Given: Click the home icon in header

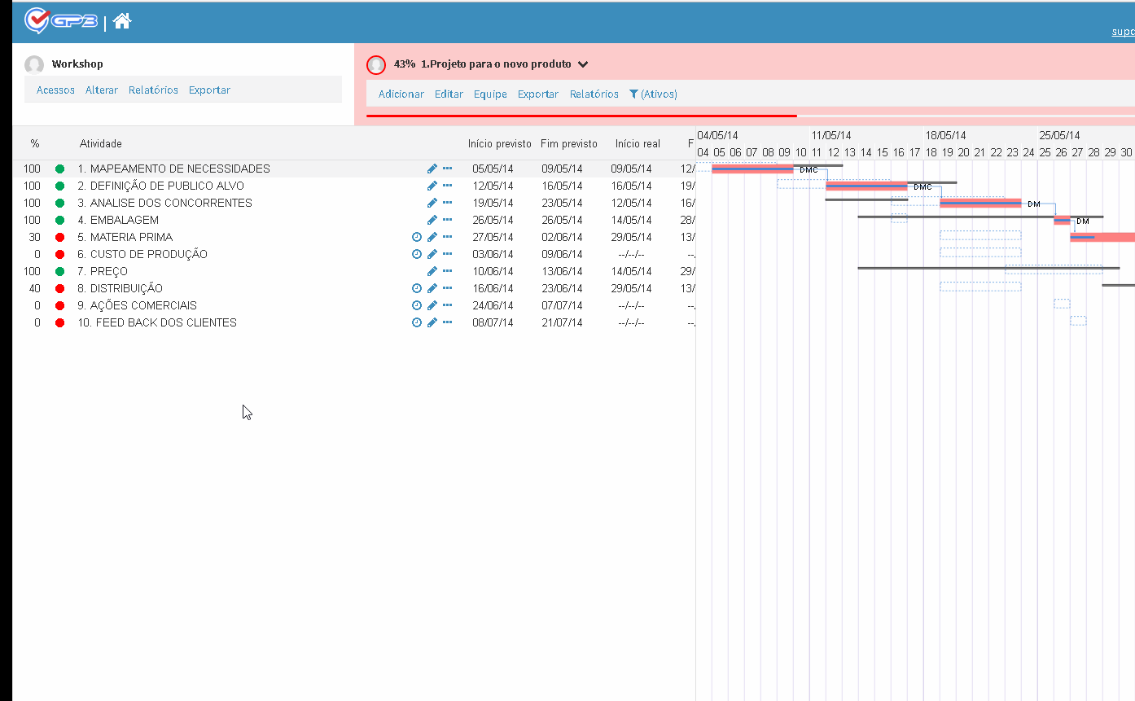Looking at the screenshot, I should click(x=122, y=21).
